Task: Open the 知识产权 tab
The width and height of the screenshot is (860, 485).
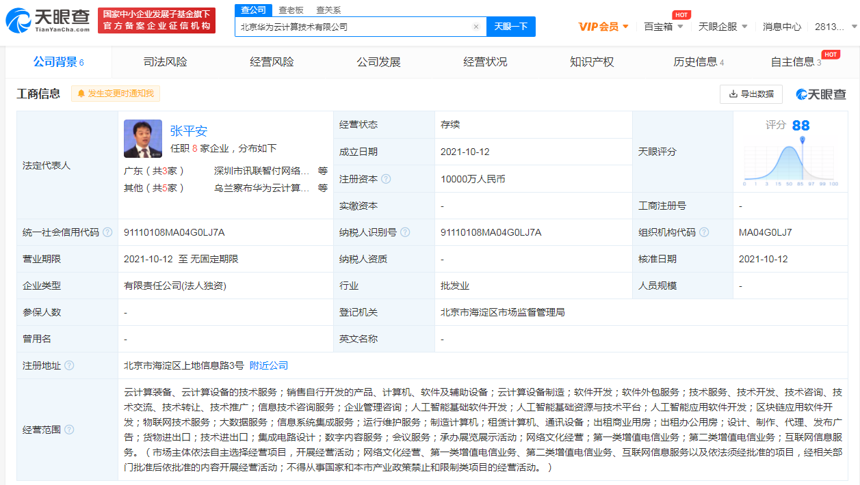Action: [x=592, y=62]
